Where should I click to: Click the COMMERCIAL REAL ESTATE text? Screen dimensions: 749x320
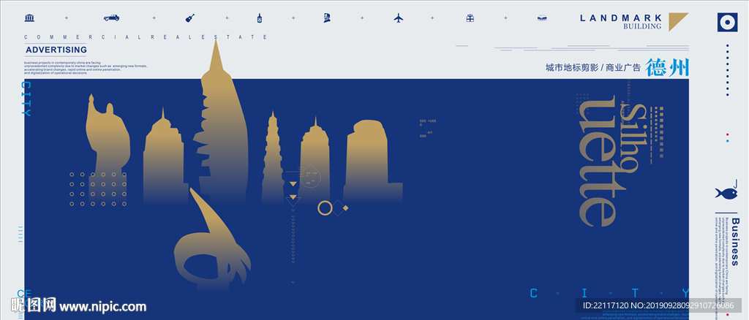[146, 37]
